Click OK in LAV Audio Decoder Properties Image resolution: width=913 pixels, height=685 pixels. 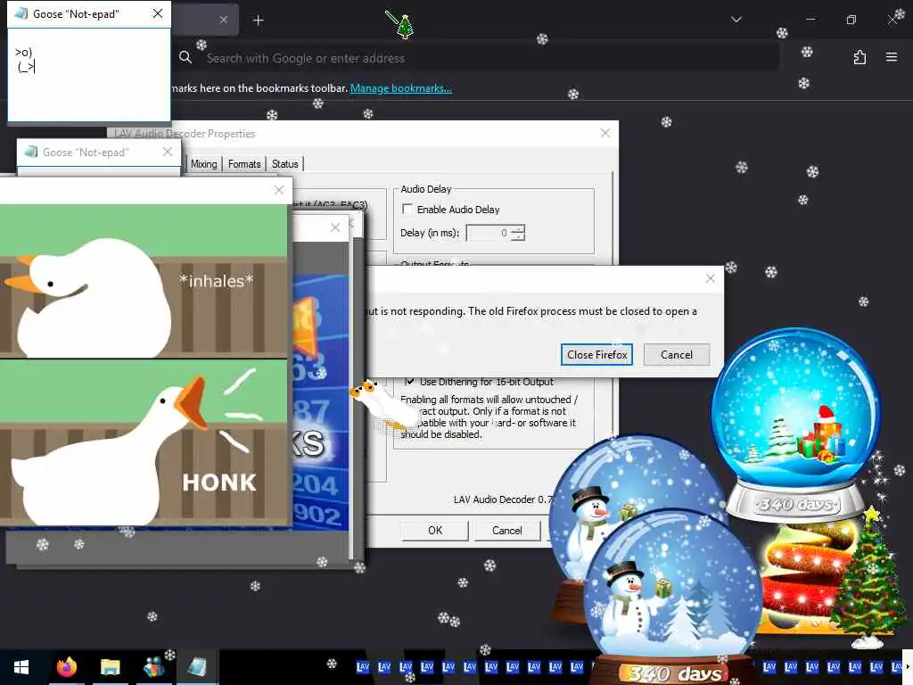pyautogui.click(x=435, y=530)
